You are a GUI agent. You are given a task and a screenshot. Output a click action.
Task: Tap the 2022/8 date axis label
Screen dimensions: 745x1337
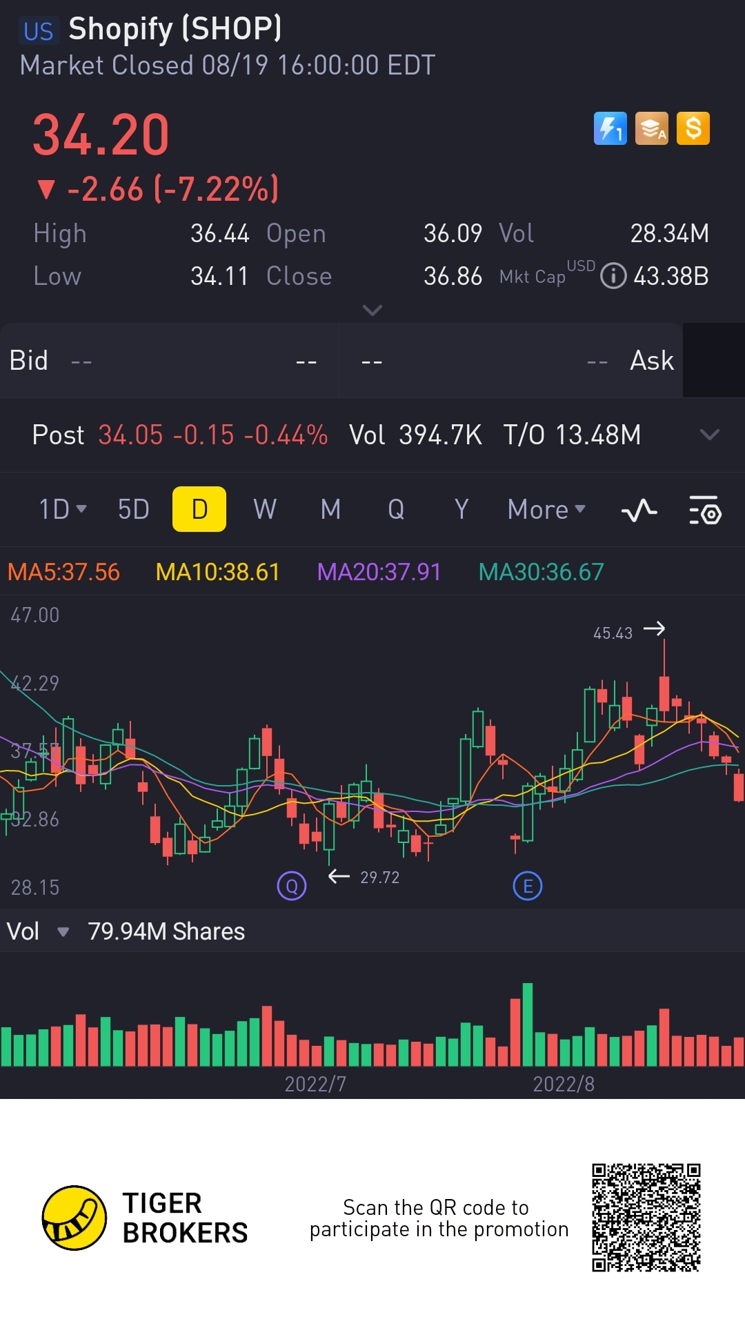pyautogui.click(x=564, y=1084)
